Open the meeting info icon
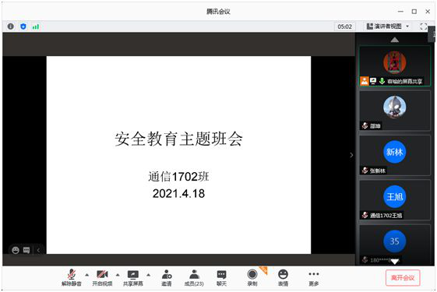 tap(11, 26)
